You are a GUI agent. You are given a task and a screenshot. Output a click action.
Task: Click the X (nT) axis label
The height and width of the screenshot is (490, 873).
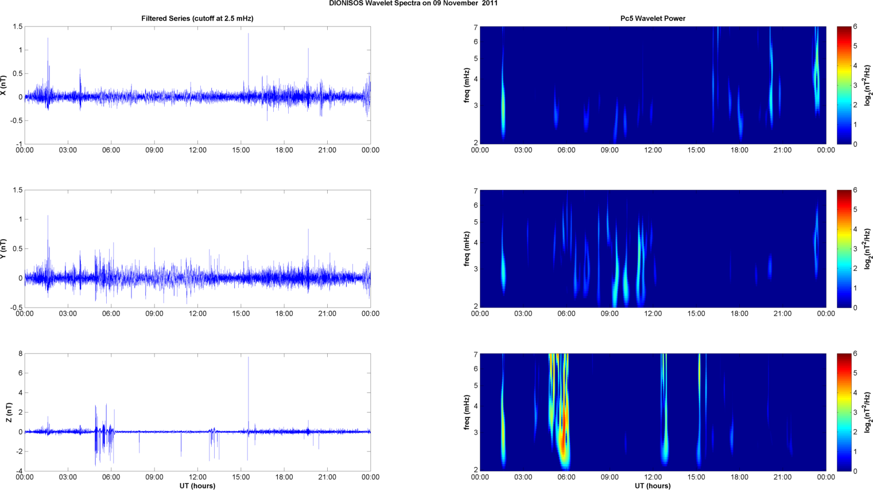point(4,85)
